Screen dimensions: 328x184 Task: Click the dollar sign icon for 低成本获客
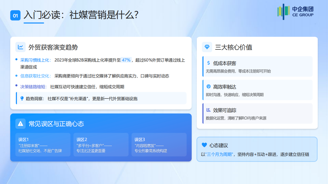pyautogui.click(x=209, y=63)
